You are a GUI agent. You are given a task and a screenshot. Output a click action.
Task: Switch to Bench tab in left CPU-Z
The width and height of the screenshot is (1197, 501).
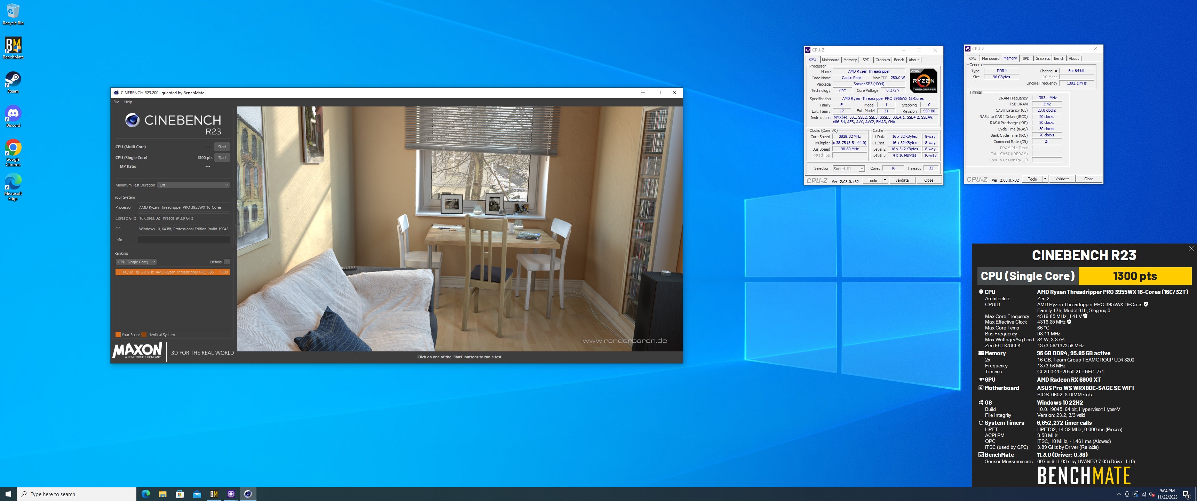[899, 60]
